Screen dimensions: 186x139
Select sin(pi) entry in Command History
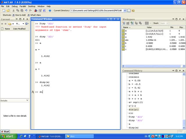(x=134, y=110)
